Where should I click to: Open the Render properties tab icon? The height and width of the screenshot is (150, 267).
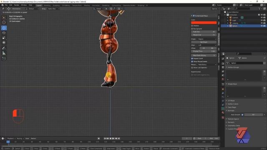223,63
